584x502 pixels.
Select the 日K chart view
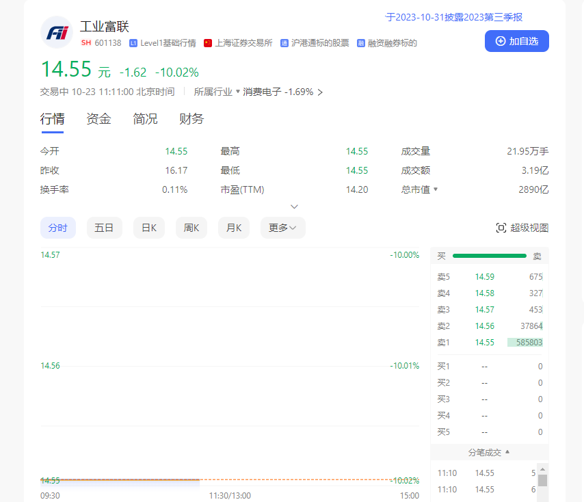coord(148,228)
